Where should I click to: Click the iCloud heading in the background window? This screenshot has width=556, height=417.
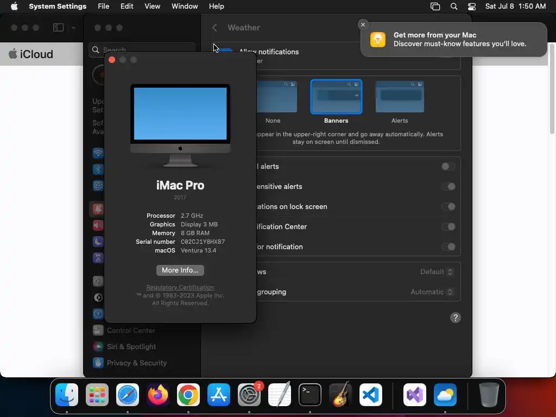pyautogui.click(x=31, y=54)
